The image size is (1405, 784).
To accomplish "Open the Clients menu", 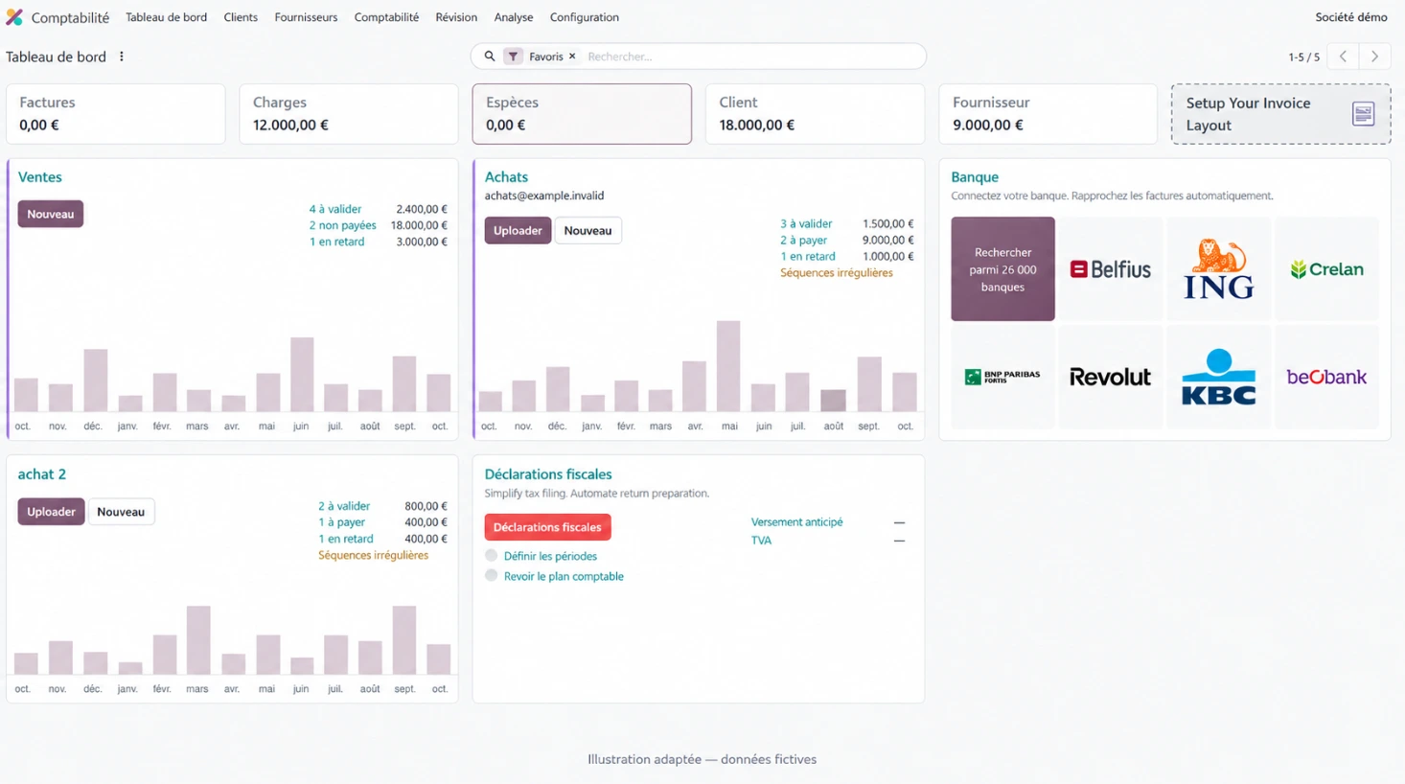I will [x=241, y=17].
